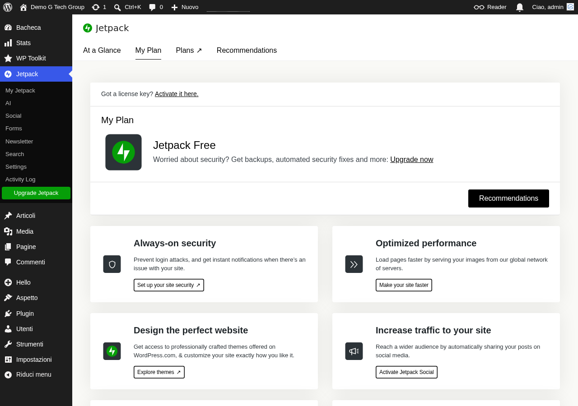Open the Ciao, admin account menu
Viewport: 578px width, 406px height.
point(553,7)
